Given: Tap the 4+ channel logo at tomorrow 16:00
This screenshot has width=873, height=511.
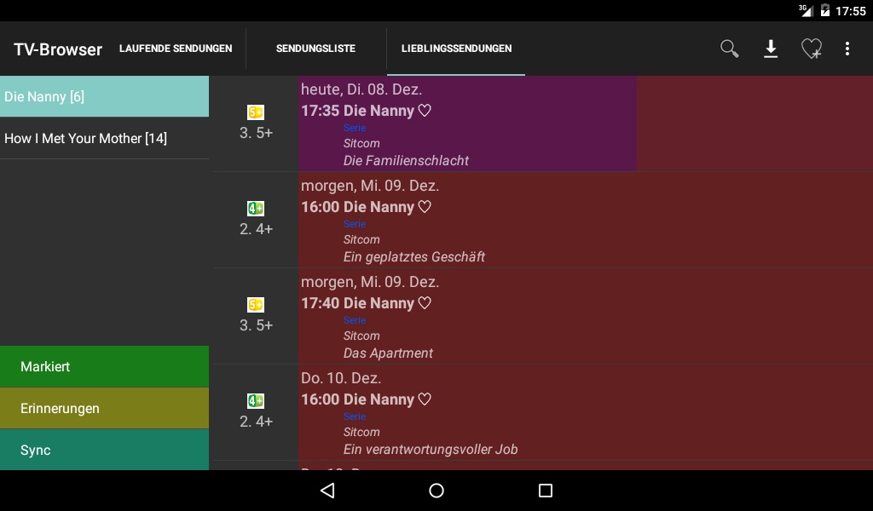Looking at the screenshot, I should (256, 209).
